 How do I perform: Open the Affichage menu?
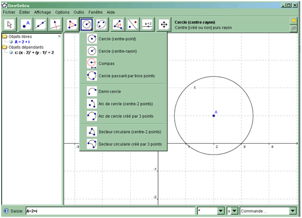[x=42, y=12]
